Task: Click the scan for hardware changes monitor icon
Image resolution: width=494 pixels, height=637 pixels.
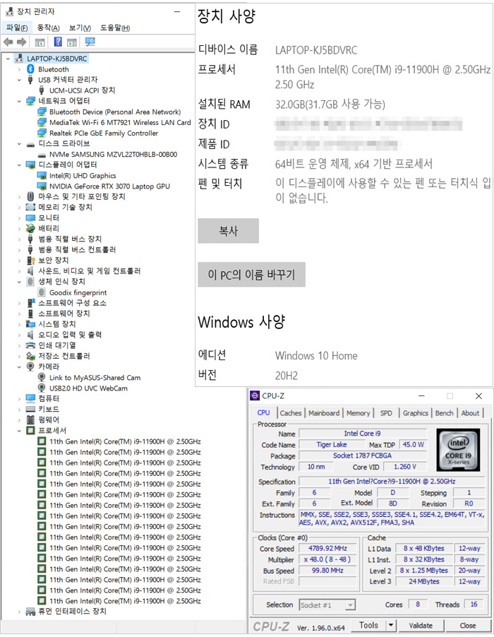Action: point(90,42)
